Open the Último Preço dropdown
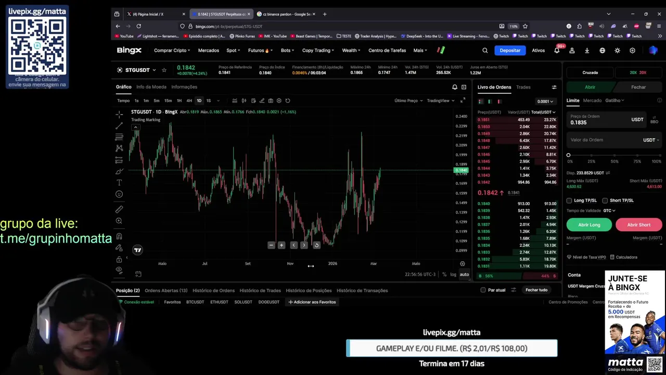666x375 pixels. tap(408, 101)
